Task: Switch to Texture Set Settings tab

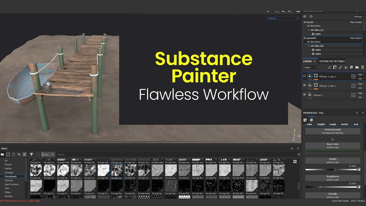Action: [332, 61]
